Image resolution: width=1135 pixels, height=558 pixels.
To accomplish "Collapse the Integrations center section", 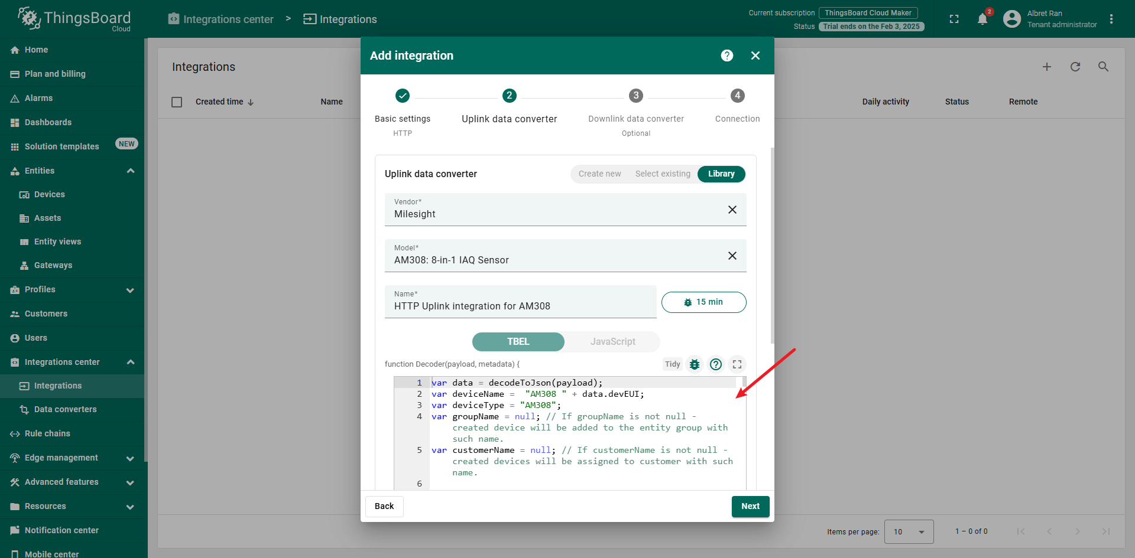I will coord(131,362).
